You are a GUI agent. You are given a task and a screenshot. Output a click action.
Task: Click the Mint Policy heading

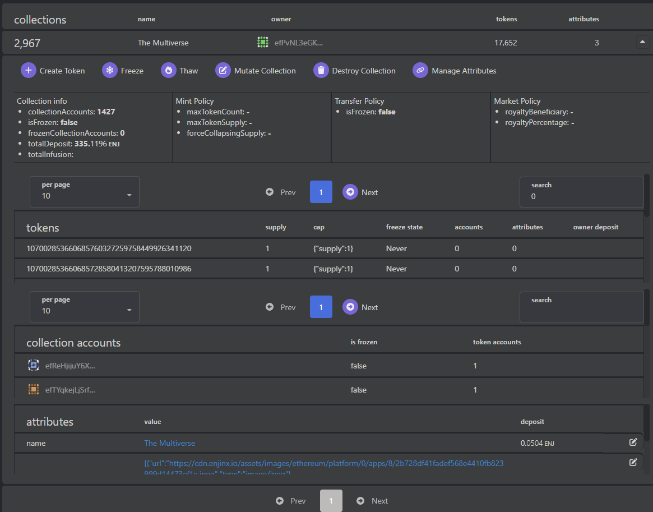point(194,101)
